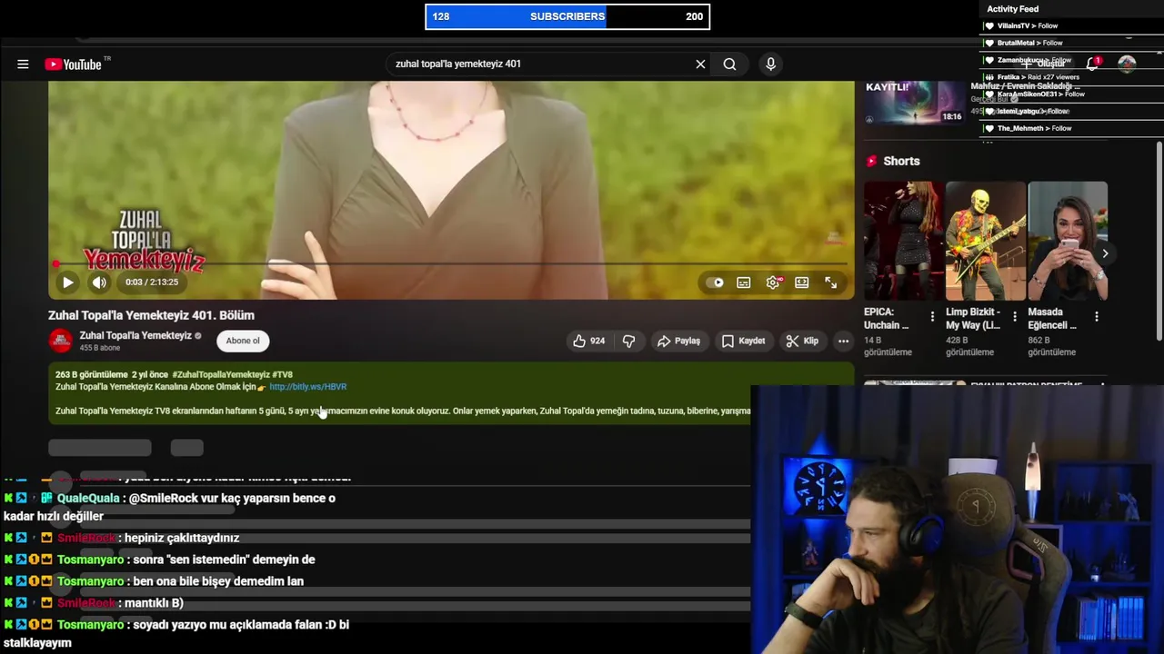This screenshot has width=1164, height=654.
Task: Open the notifications bell
Action: coord(1092,64)
